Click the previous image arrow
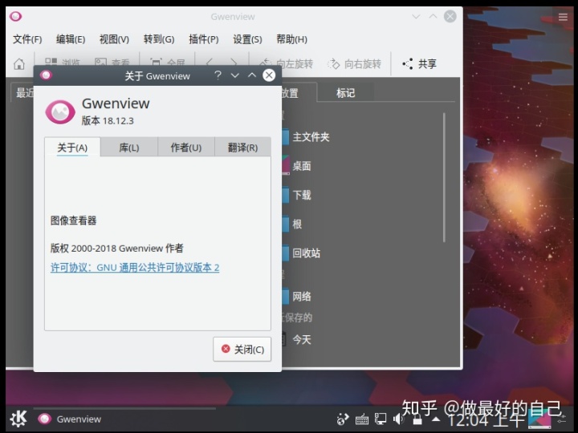The width and height of the screenshot is (578, 433). (x=210, y=62)
